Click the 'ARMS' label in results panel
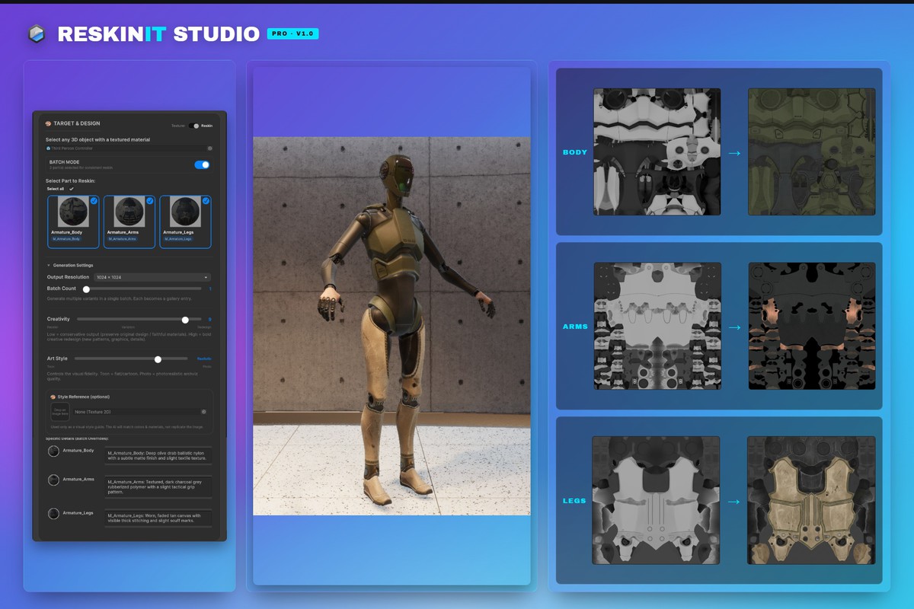Viewport: 914px width, 609px height. click(575, 327)
